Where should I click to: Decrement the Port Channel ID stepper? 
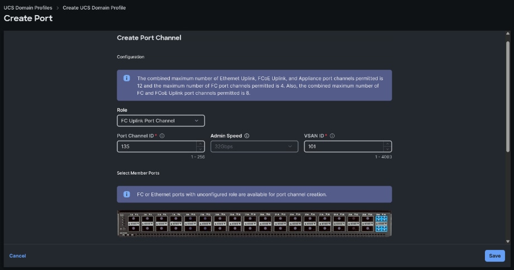(x=200, y=150)
